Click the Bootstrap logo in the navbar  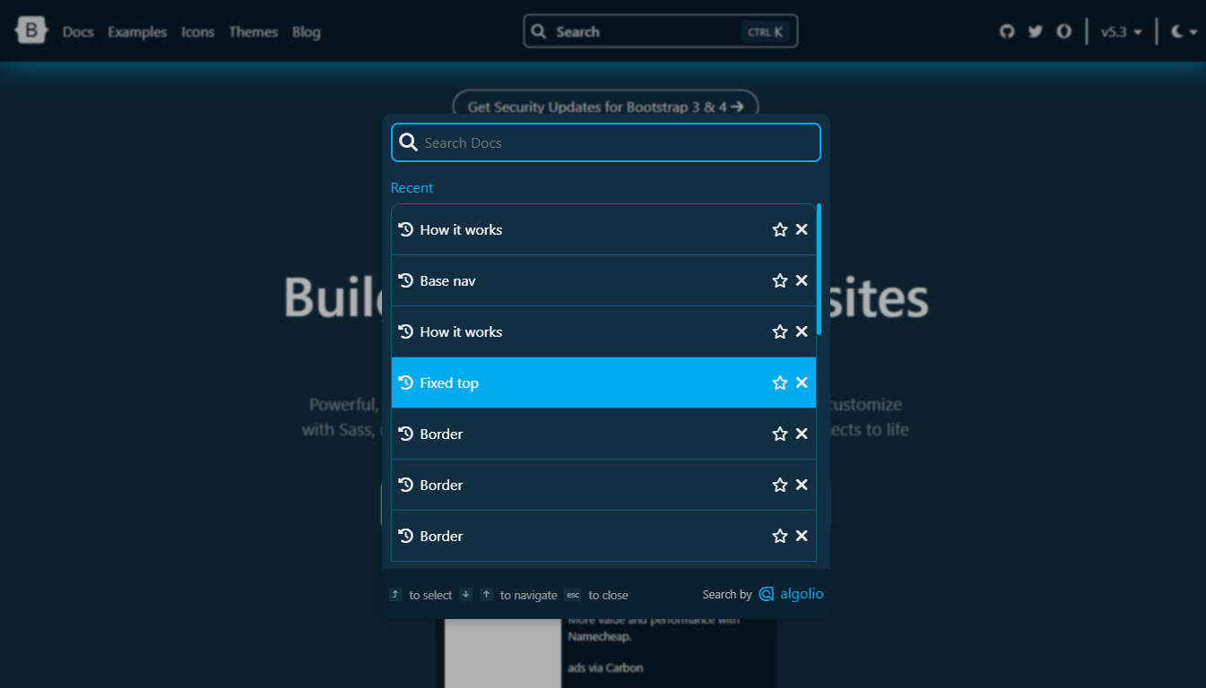30,31
